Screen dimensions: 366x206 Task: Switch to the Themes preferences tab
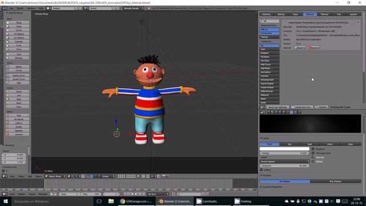324,14
